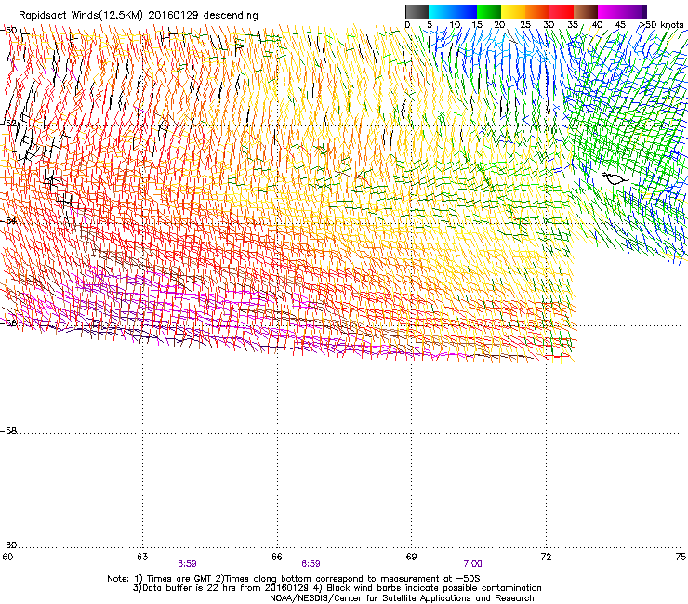Click the purple '7:00' time label

point(472,564)
